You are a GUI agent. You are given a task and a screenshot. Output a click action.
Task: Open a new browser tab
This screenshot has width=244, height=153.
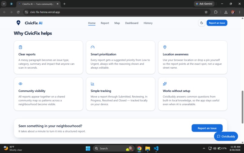pos(64,4)
